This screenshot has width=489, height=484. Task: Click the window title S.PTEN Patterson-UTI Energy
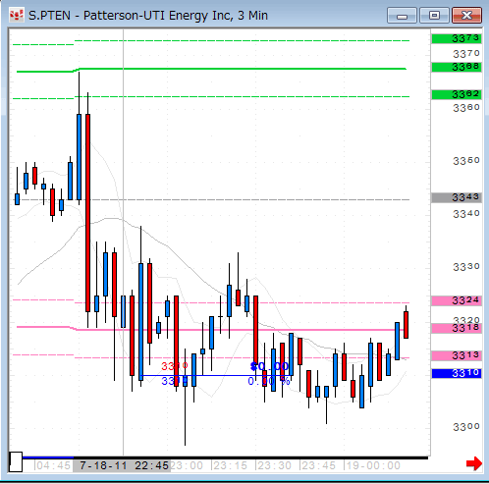pos(148,16)
